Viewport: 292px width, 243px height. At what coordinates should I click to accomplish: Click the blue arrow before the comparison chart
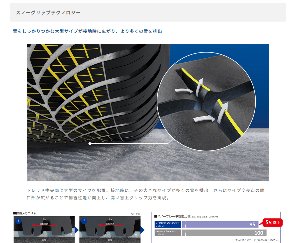(x=142, y=230)
